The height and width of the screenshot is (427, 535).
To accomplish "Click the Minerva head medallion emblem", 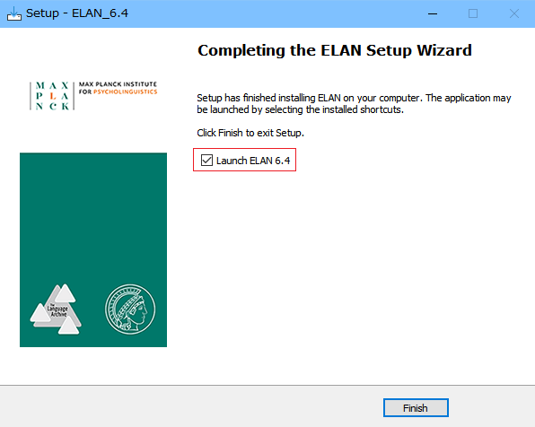I will tap(130, 309).
